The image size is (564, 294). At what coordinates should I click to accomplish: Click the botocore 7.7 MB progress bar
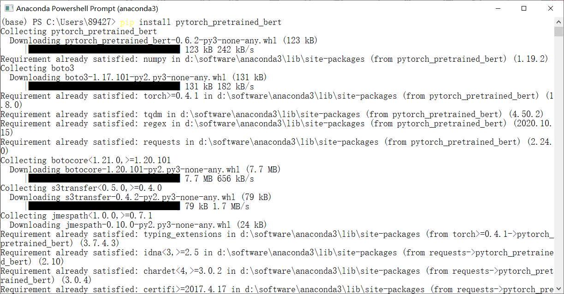tap(104, 178)
